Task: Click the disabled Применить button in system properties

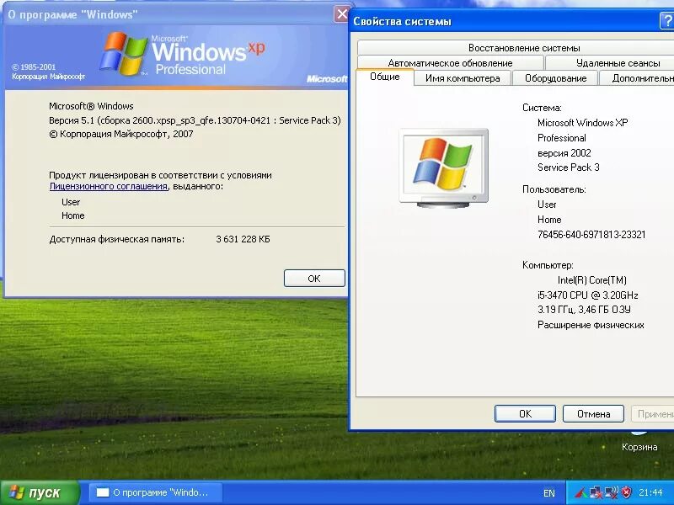Action: click(654, 413)
